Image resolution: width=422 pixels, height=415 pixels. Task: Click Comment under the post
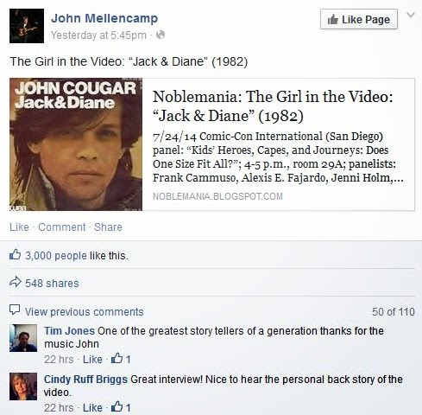click(x=62, y=227)
